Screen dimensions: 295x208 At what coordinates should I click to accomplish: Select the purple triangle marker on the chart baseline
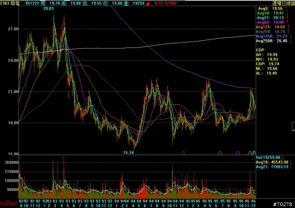(238, 153)
